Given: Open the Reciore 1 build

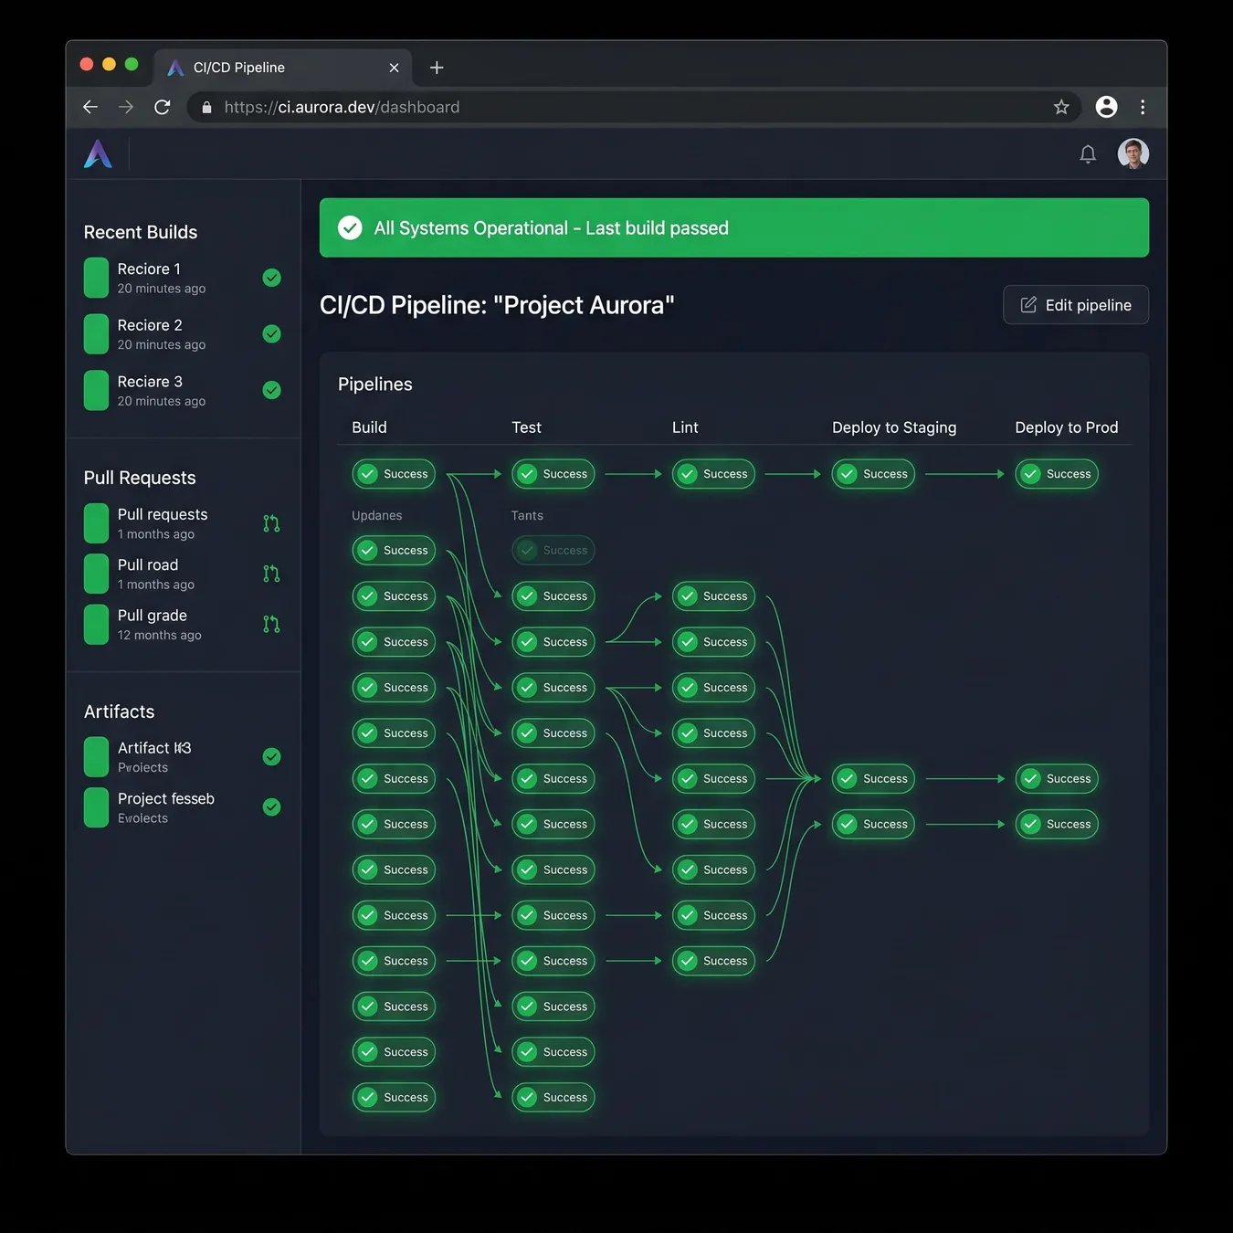Looking at the screenshot, I should [x=183, y=278].
